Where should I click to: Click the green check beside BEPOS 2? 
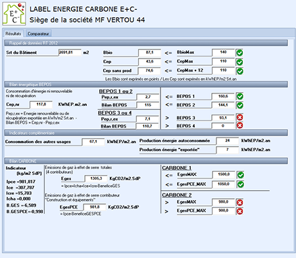click(x=240, y=105)
